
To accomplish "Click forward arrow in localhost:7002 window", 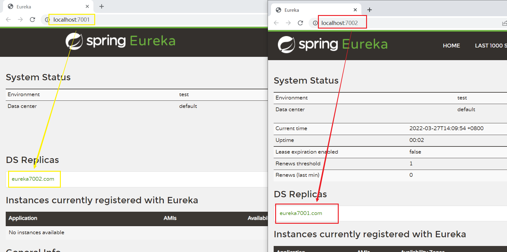I will click(x=288, y=23).
